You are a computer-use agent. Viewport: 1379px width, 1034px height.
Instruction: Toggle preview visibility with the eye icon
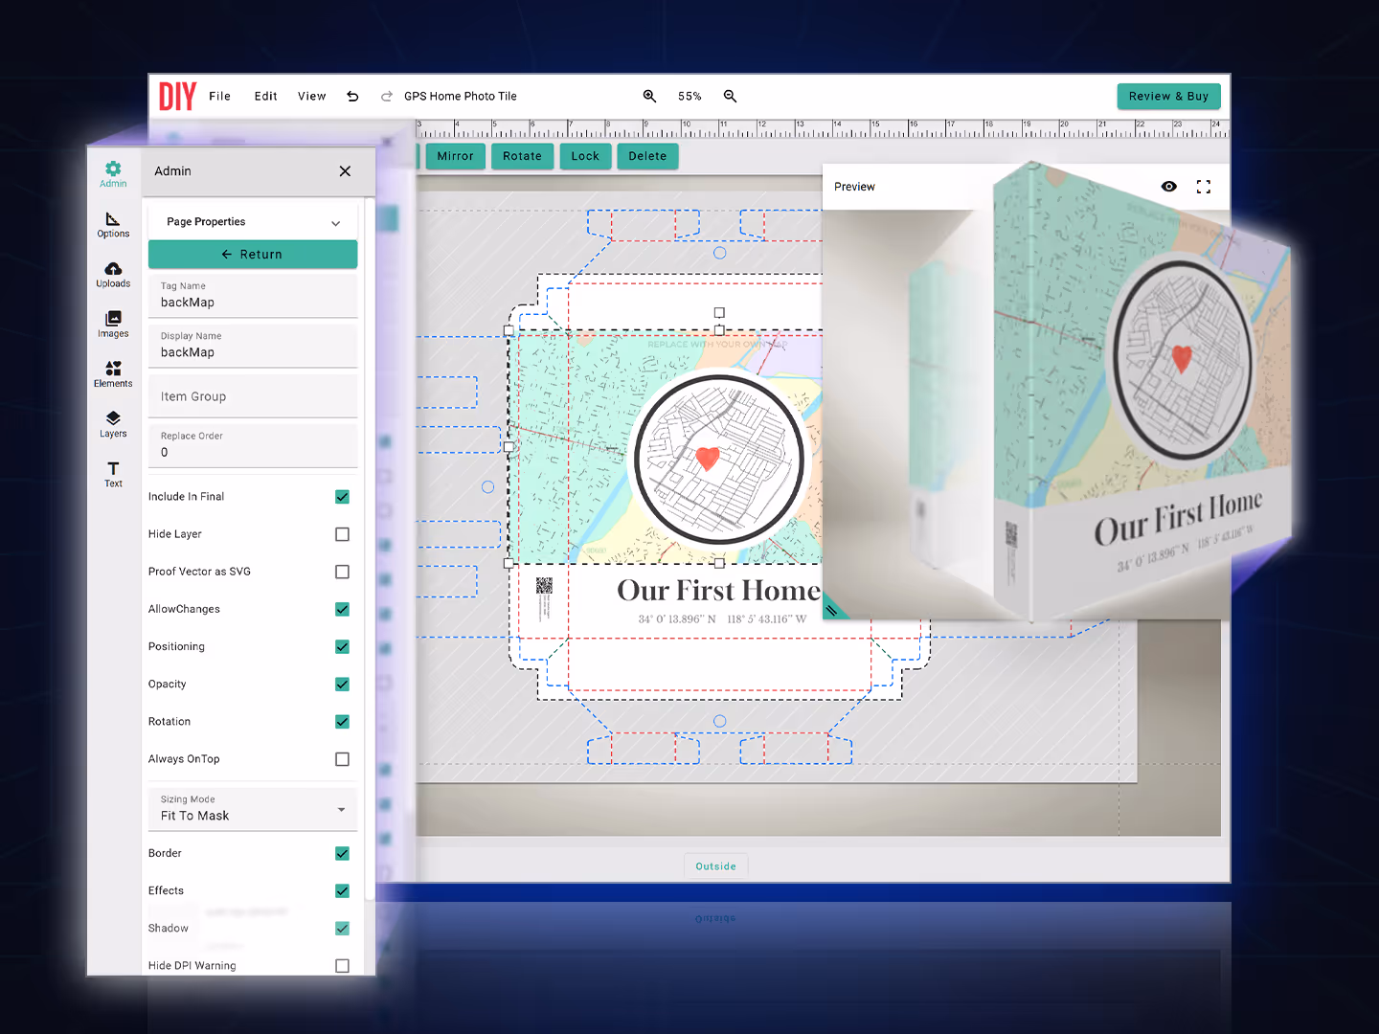(1169, 187)
